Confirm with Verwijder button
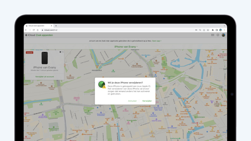The image size is (251, 141). (x=147, y=101)
